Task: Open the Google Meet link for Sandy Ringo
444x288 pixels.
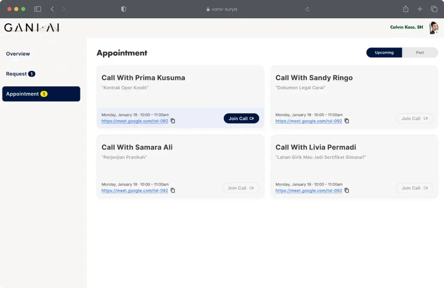Action: [308, 121]
